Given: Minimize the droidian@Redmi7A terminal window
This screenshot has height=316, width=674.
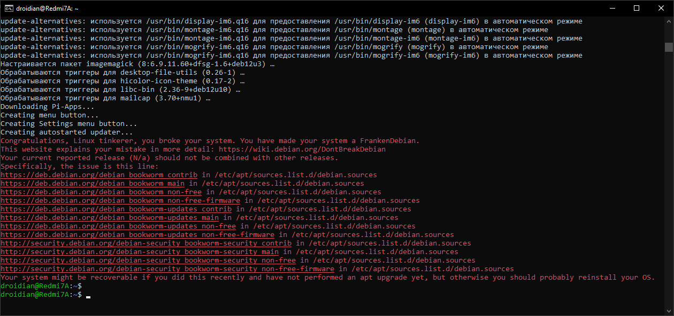Looking at the screenshot, I should [611, 8].
